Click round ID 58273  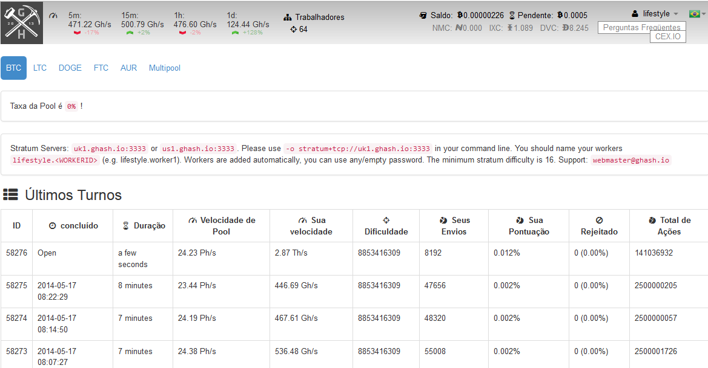(17, 351)
